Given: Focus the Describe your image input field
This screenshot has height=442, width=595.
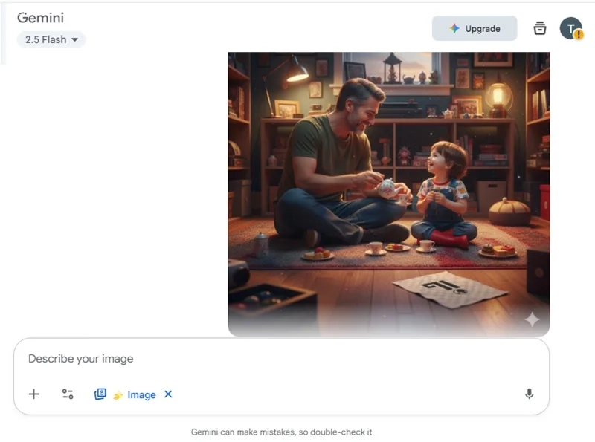Looking at the screenshot, I should 281,359.
